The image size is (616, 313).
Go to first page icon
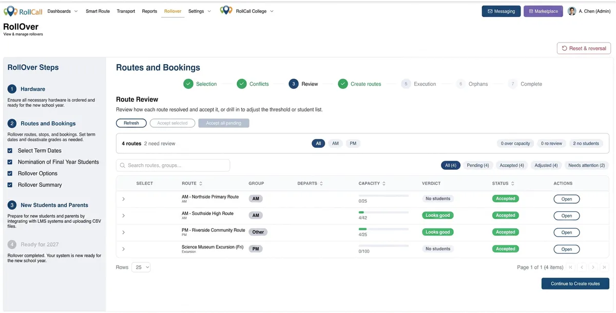[x=571, y=267]
